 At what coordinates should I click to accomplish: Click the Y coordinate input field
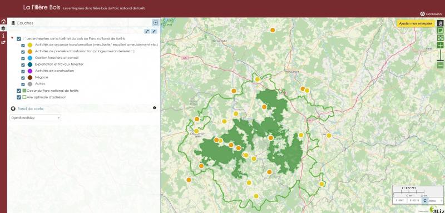pos(414,201)
